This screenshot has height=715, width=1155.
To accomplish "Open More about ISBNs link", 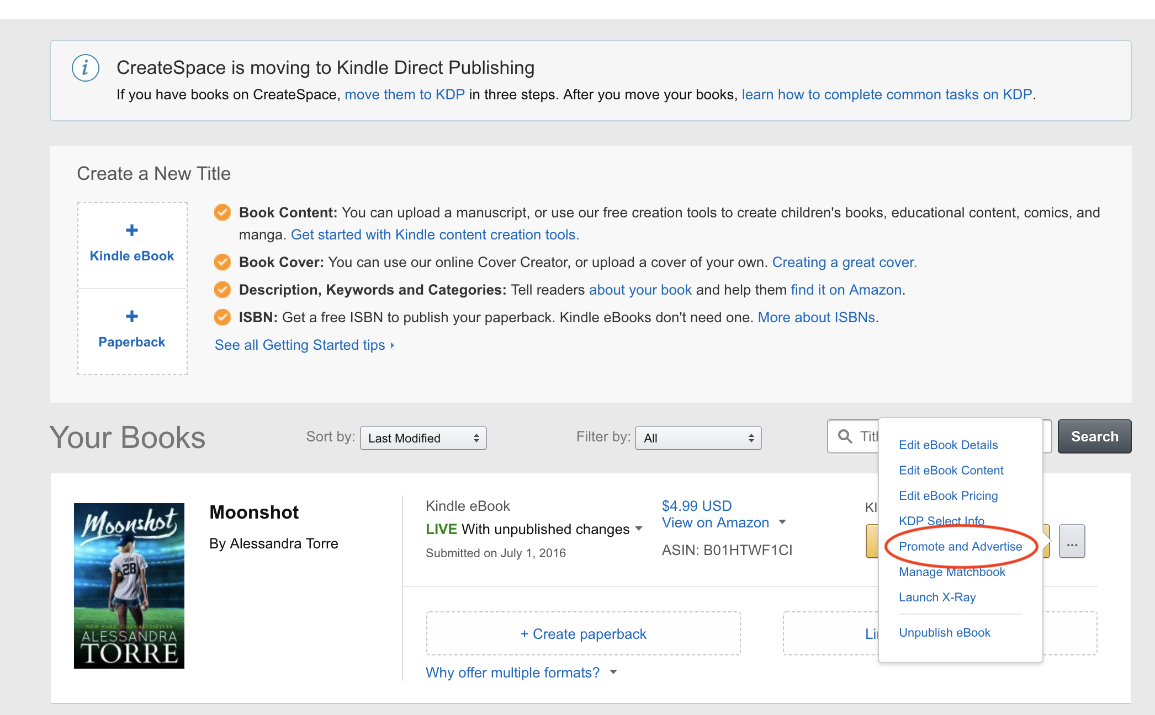I will coord(817,317).
